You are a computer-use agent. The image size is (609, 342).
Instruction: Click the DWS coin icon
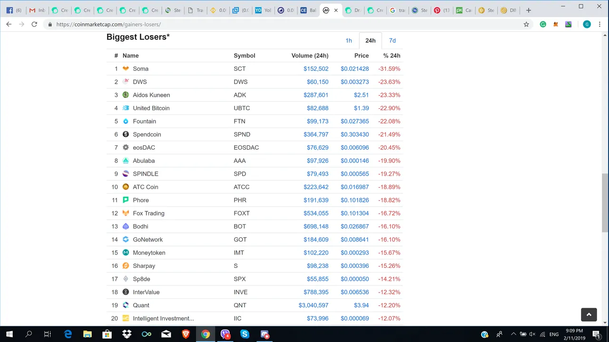(126, 82)
